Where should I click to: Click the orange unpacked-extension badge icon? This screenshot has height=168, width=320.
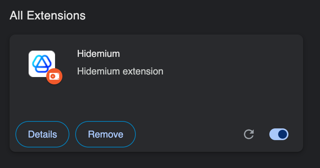[x=54, y=76]
